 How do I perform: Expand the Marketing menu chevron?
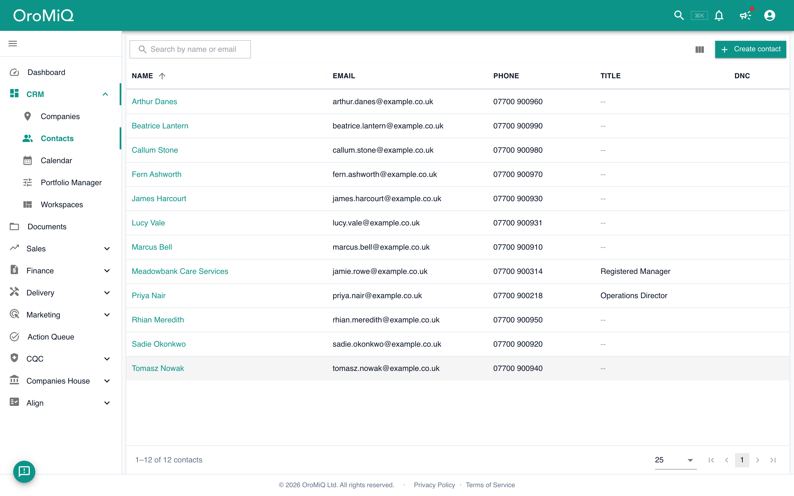107,315
